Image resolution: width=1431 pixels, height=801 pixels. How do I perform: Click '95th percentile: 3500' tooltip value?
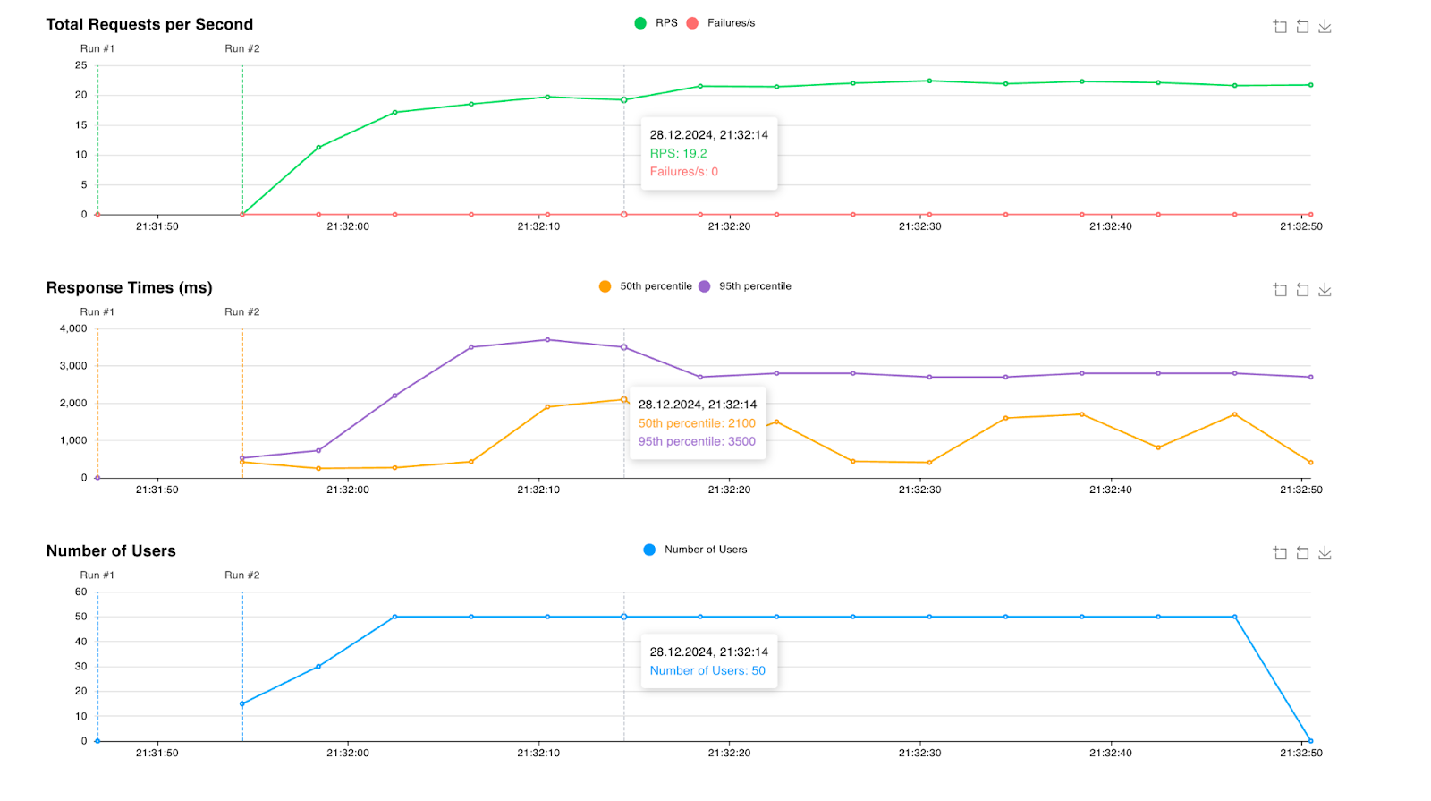pos(697,441)
